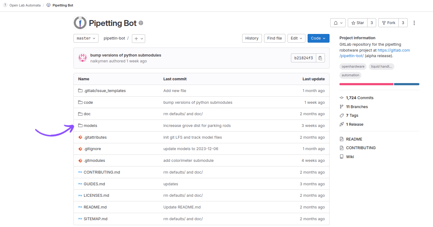This screenshot has height=227, width=433.
Task: Click the .gitlab/issue_templates folder icon
Action: [80, 91]
